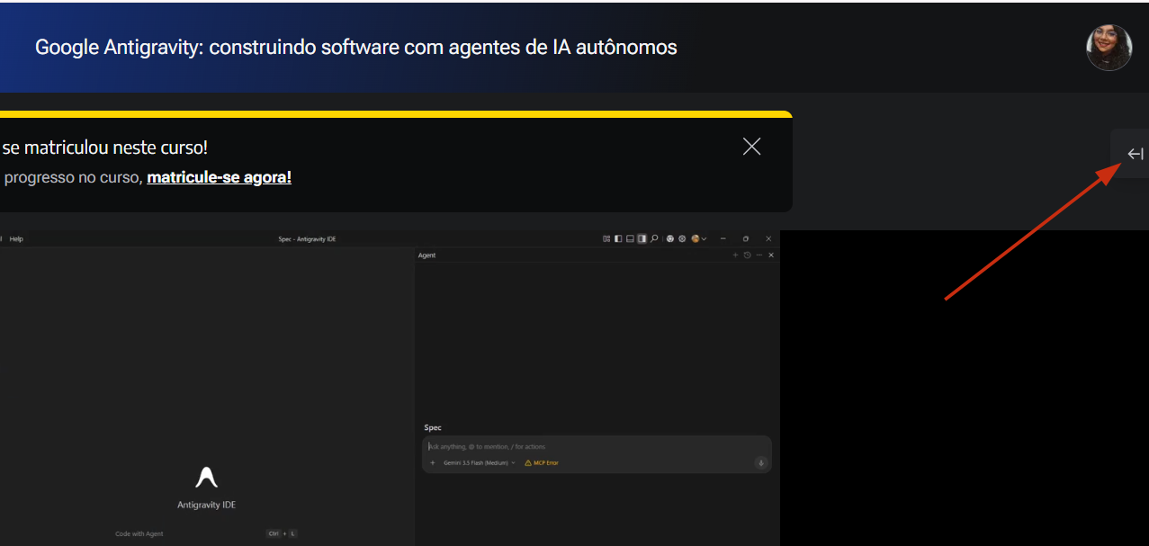Toggle the primary sidebar layout icon
1149x546 pixels.
click(x=618, y=238)
